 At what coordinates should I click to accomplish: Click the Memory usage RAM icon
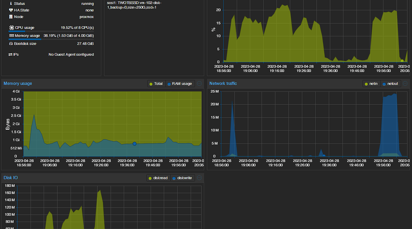[11, 36]
